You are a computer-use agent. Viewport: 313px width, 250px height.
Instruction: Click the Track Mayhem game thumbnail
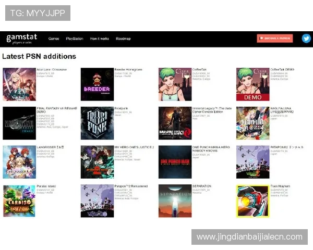coord(252,201)
